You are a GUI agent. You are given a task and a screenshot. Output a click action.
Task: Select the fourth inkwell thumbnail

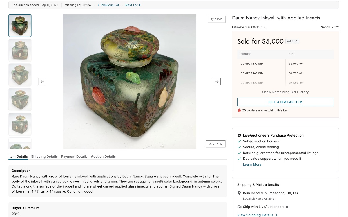(20, 99)
